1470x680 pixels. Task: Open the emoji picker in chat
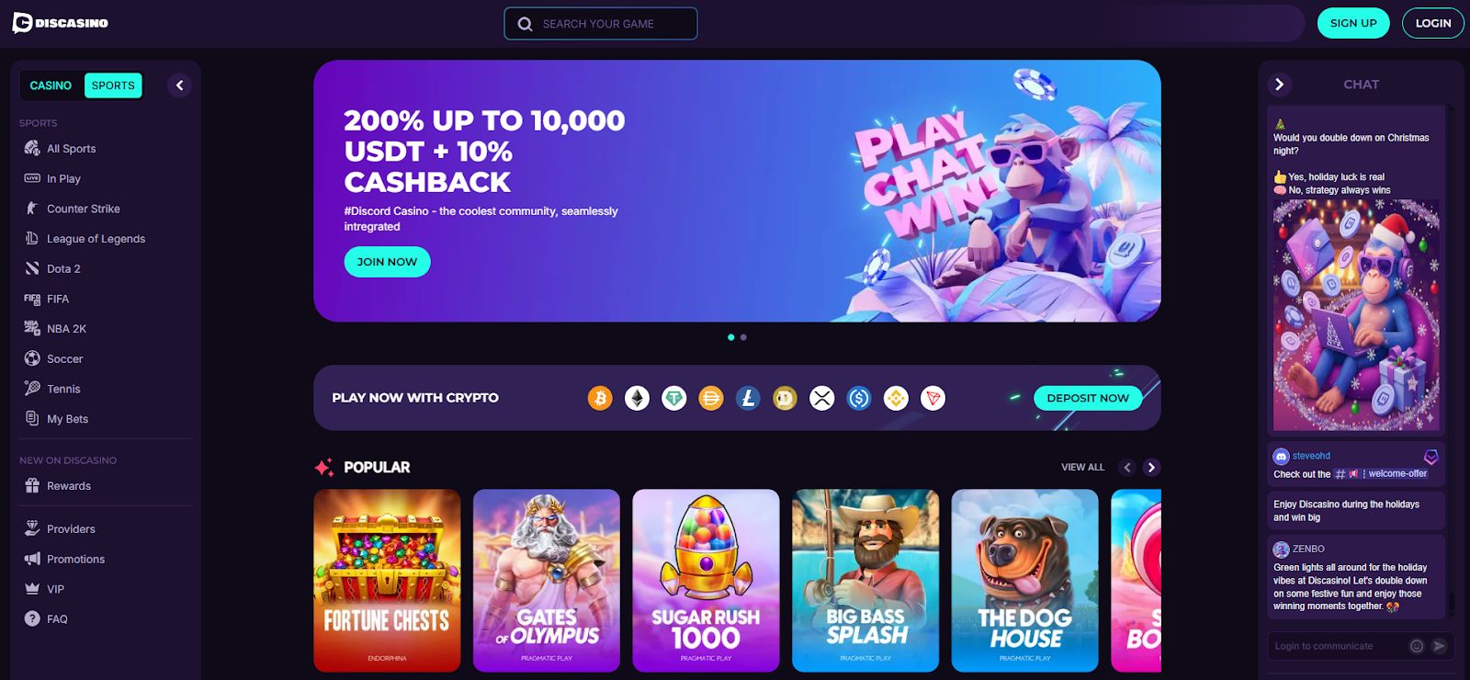[1417, 646]
